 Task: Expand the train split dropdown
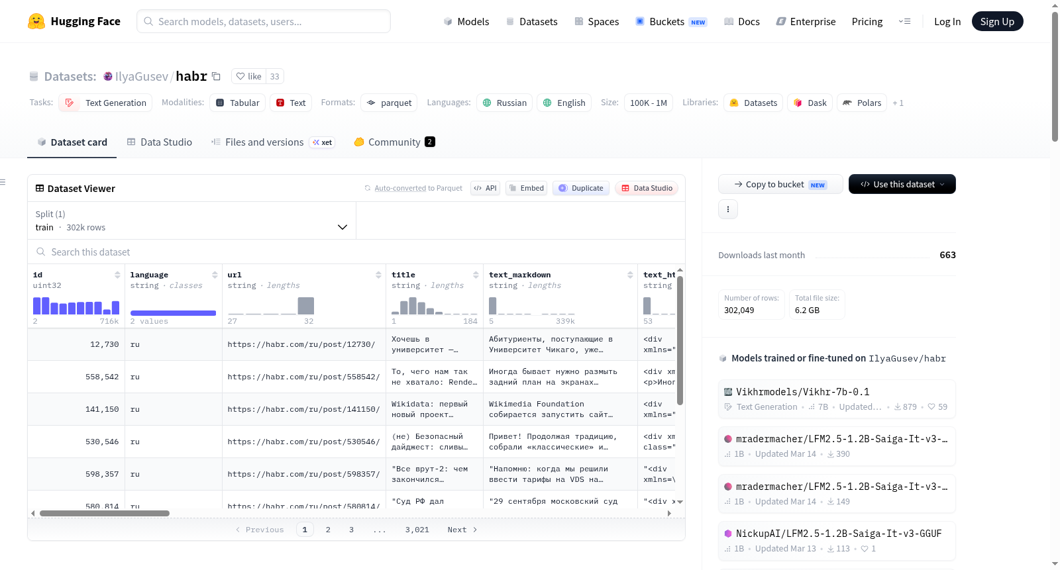[x=191, y=220]
